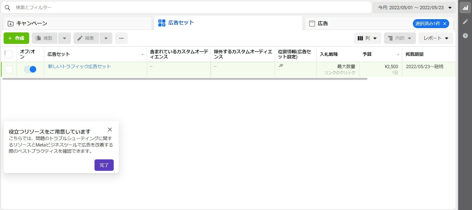The height and width of the screenshot is (210, 472).
Task: Sort by the 予算 column arrow
Action: [x=398, y=55]
